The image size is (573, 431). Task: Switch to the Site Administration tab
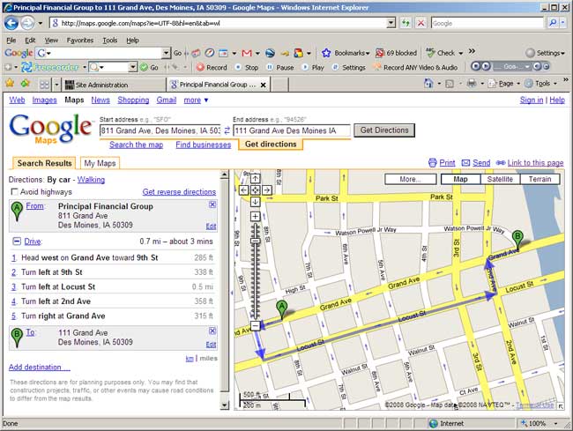pos(114,85)
